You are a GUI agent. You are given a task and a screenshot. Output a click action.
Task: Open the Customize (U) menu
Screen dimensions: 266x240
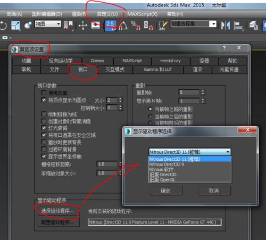[107, 14]
